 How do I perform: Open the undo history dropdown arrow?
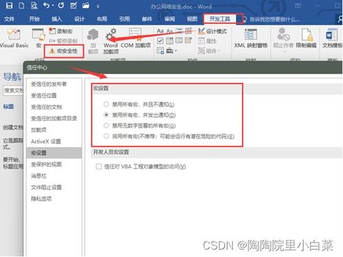click(x=53, y=5)
